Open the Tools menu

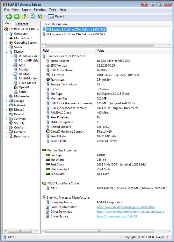(x=53, y=10)
